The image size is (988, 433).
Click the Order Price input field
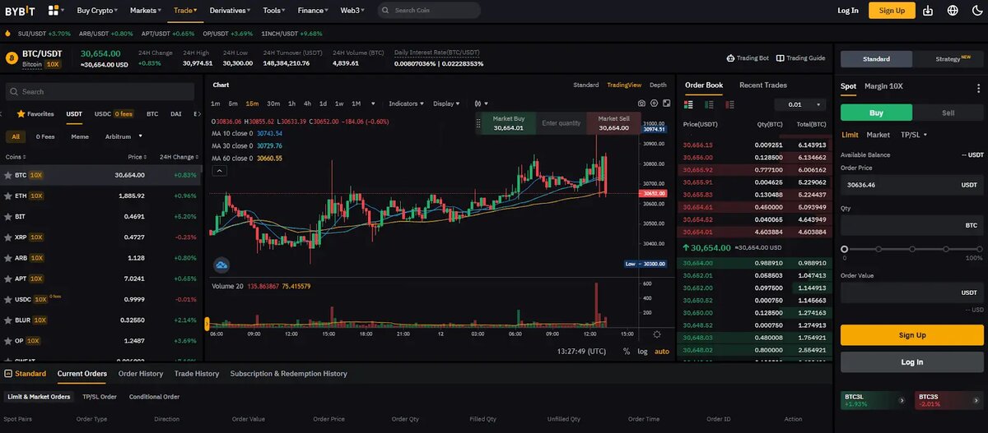[x=912, y=185]
